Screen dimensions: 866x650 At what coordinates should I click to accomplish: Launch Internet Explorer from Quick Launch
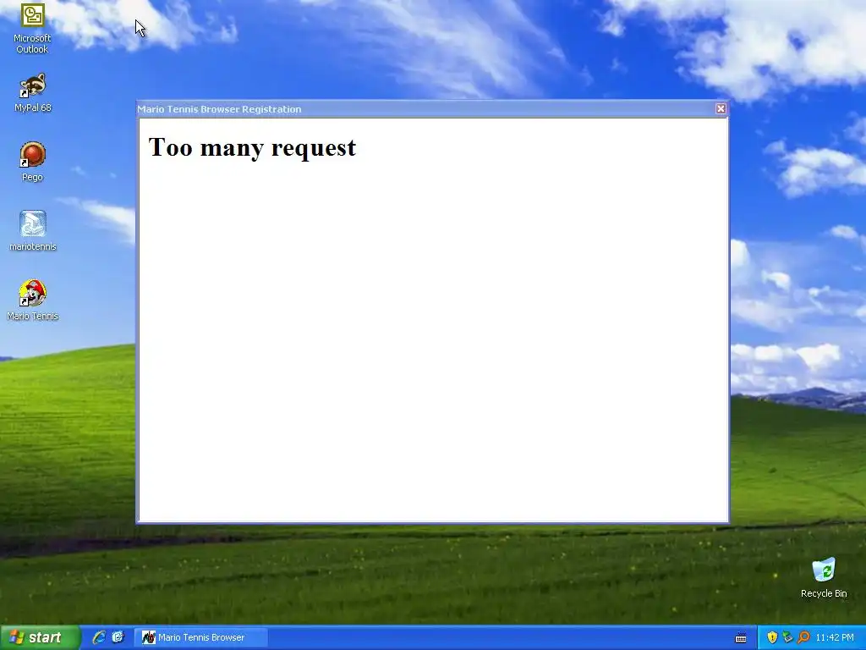[99, 637]
